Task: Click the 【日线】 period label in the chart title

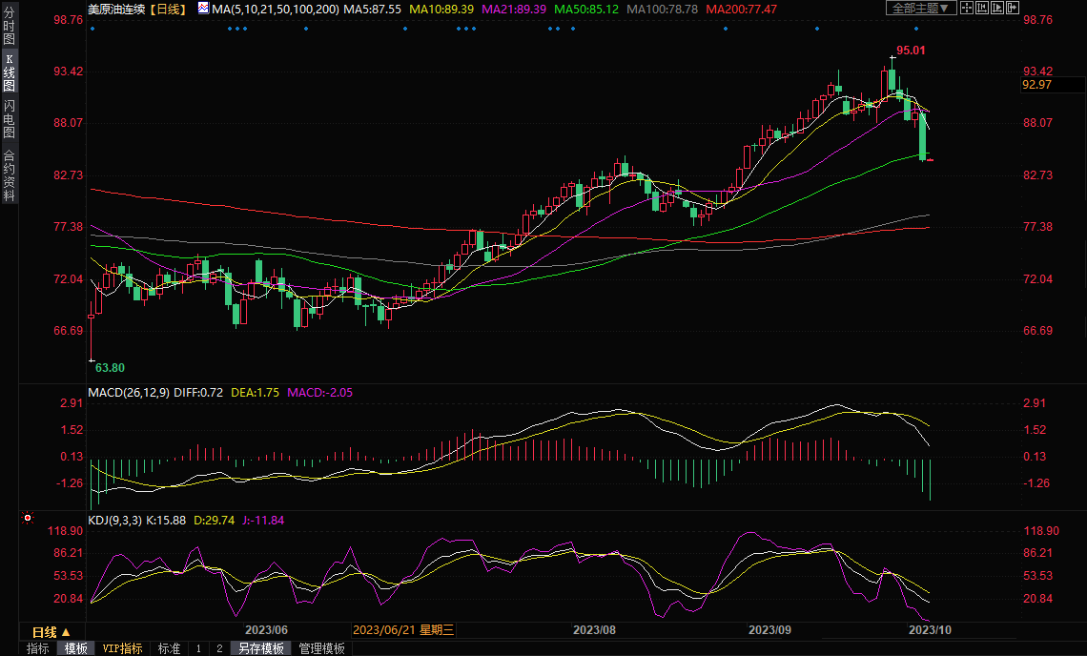Action: (168, 9)
